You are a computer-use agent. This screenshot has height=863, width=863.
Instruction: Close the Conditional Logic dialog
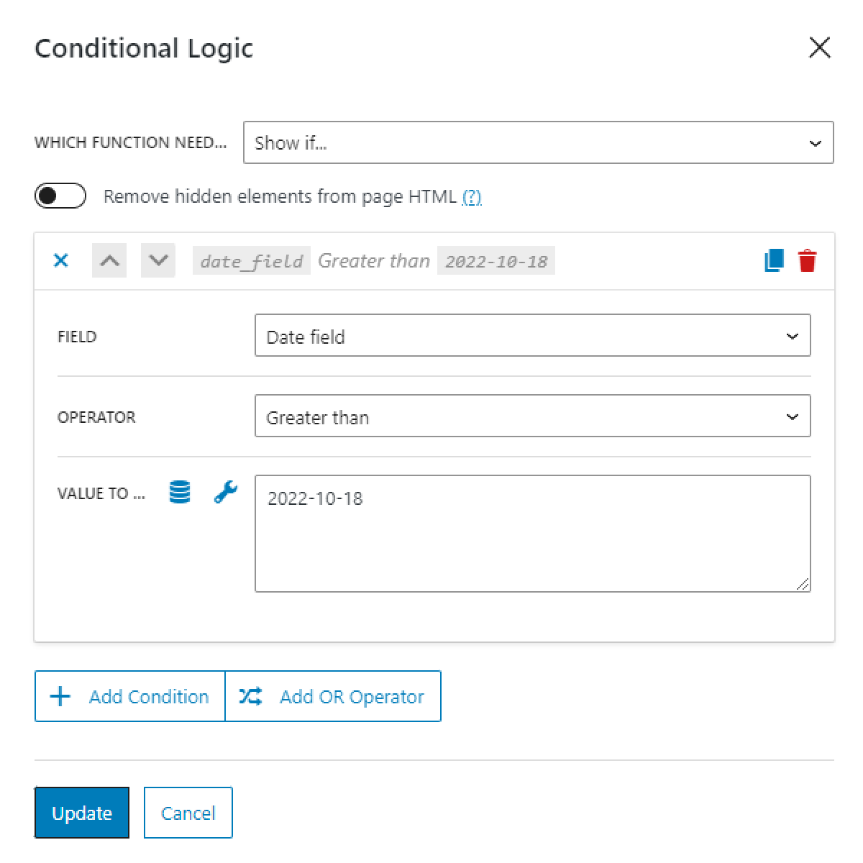(x=819, y=47)
